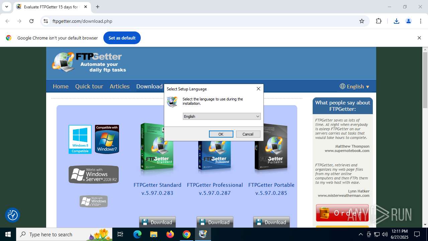Open Chrome downloads icon

pyautogui.click(x=397, y=21)
